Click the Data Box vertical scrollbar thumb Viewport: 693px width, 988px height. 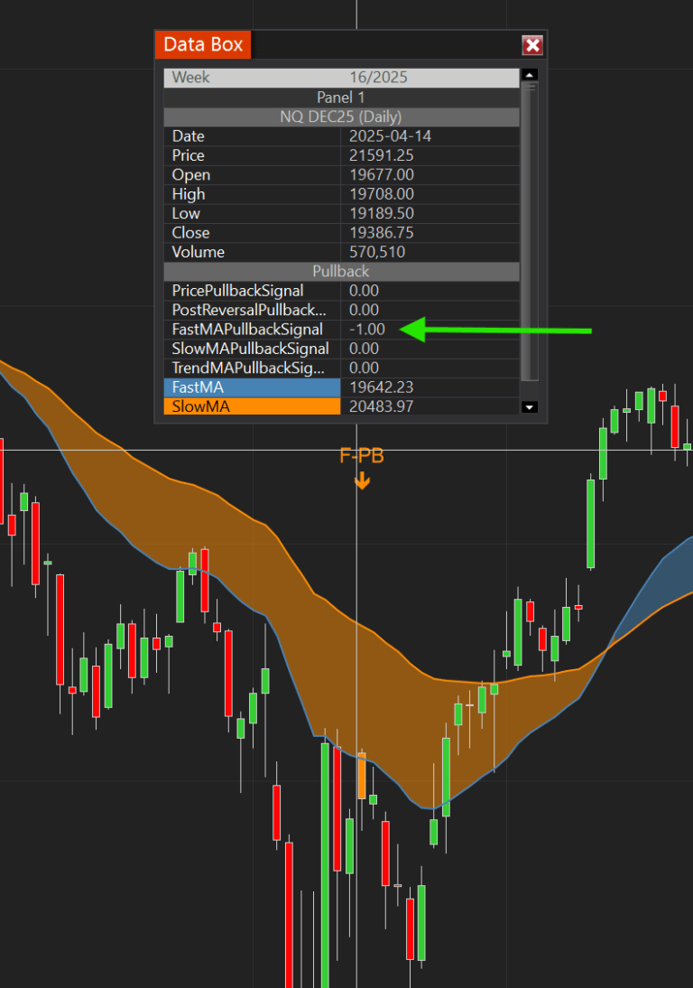click(530, 231)
